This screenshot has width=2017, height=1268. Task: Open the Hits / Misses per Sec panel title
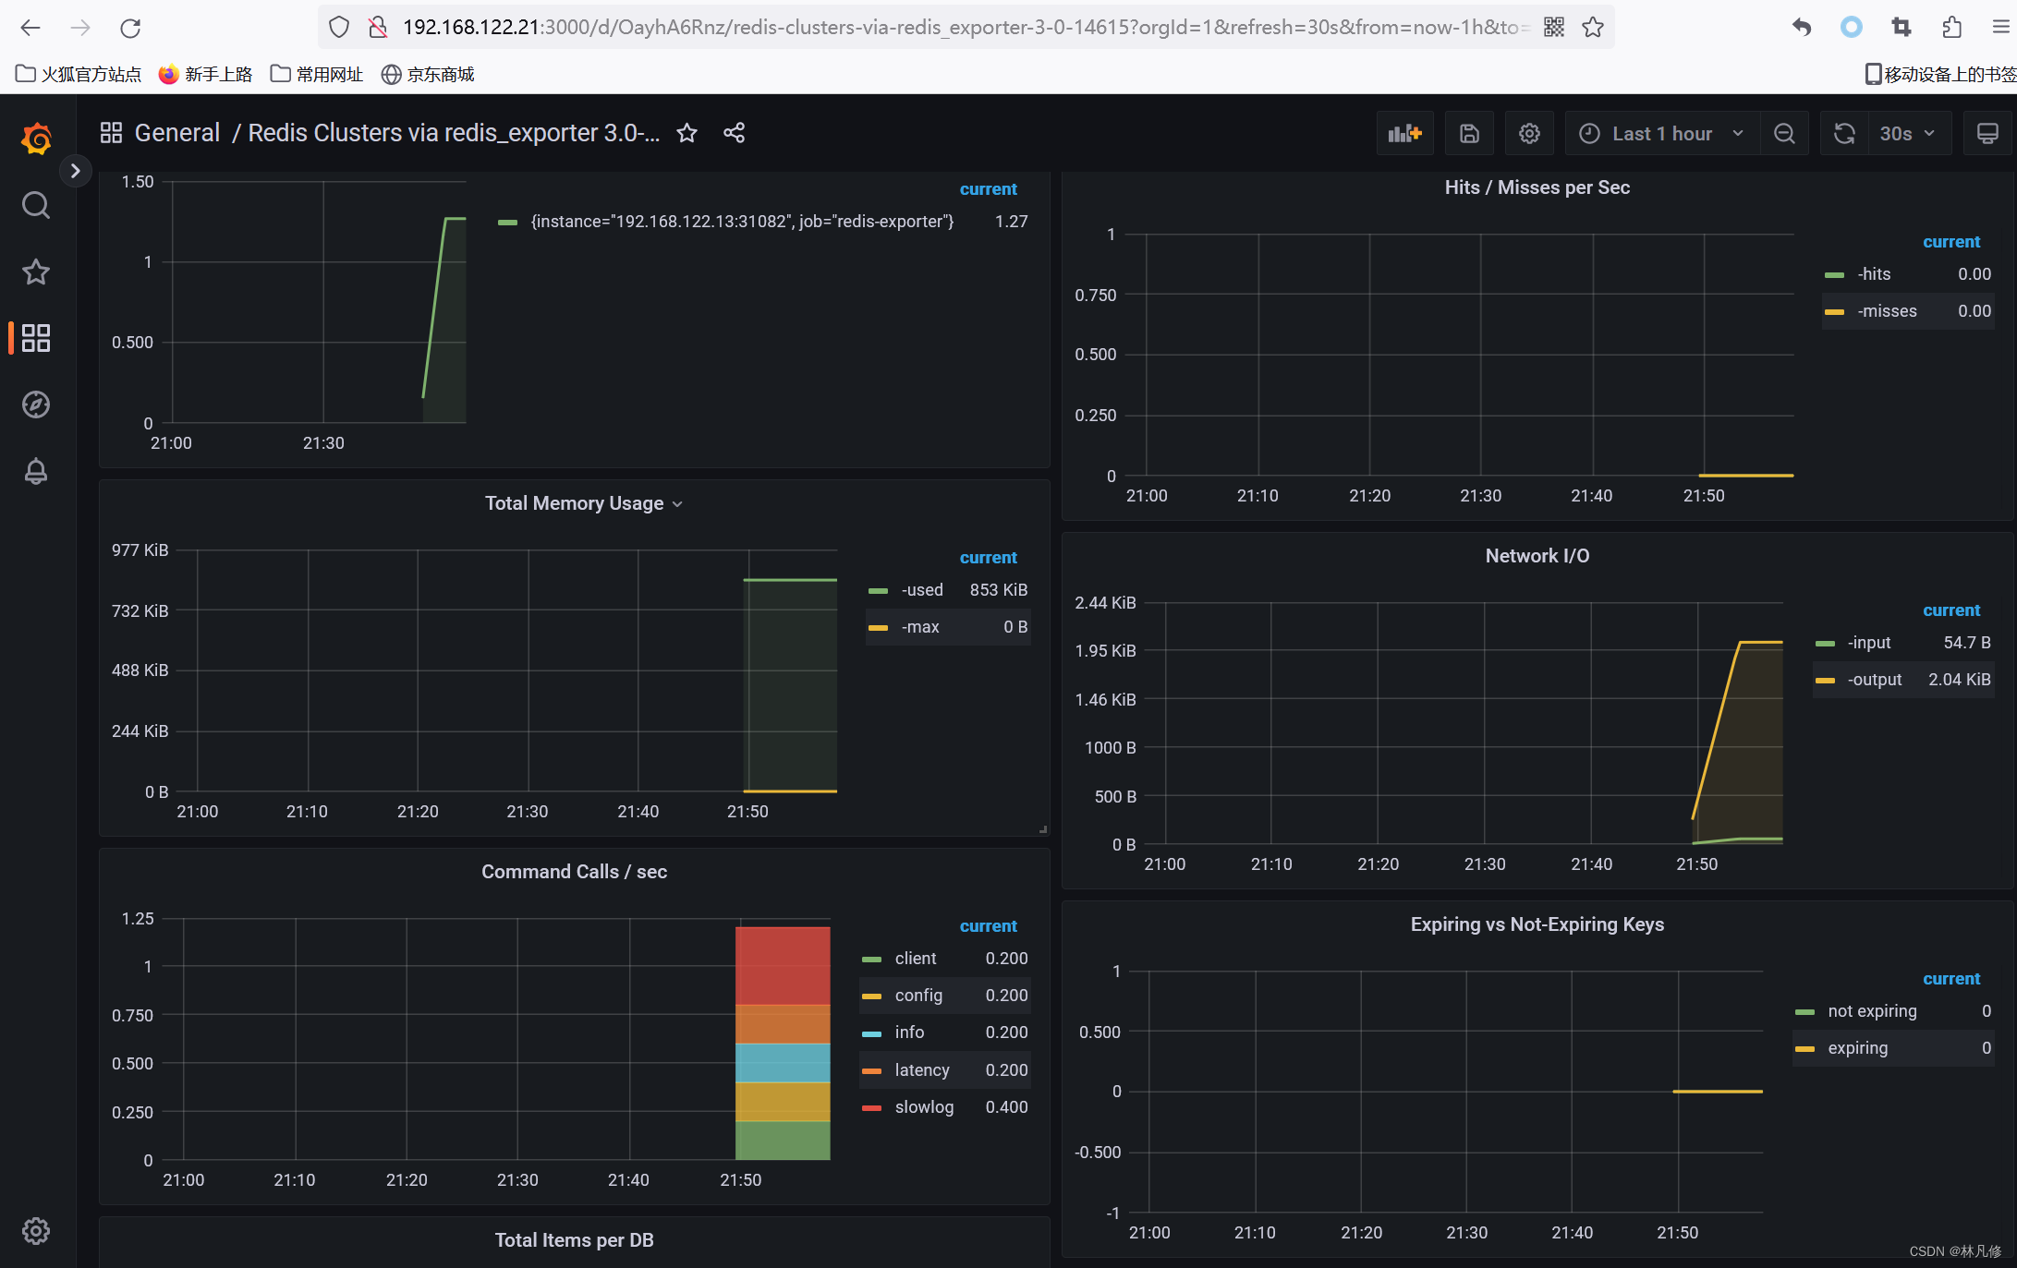pyautogui.click(x=1537, y=187)
